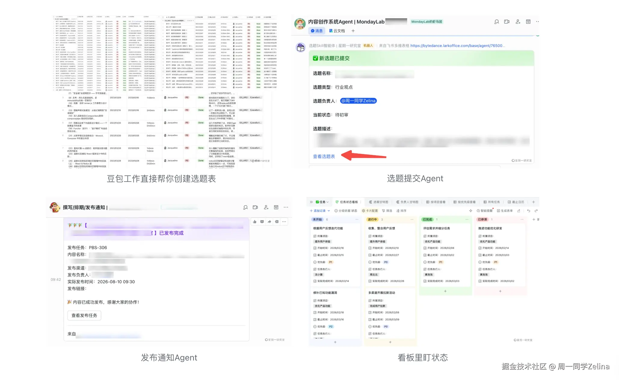
Task: Open the 卡片配置 card settings
Action: 370,211
